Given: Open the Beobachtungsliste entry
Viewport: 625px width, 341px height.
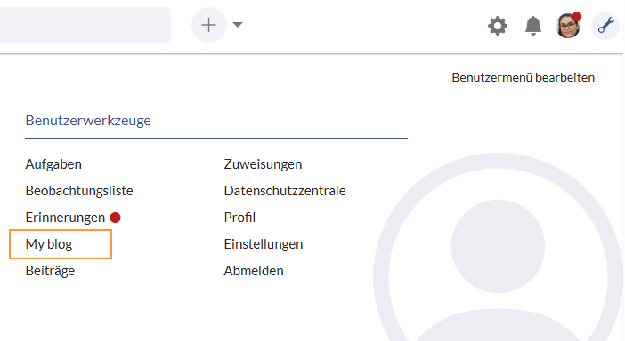Looking at the screenshot, I should 79,191.
